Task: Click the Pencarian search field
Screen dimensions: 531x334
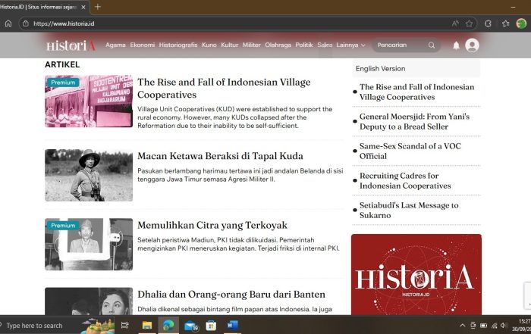Action: click(401, 45)
